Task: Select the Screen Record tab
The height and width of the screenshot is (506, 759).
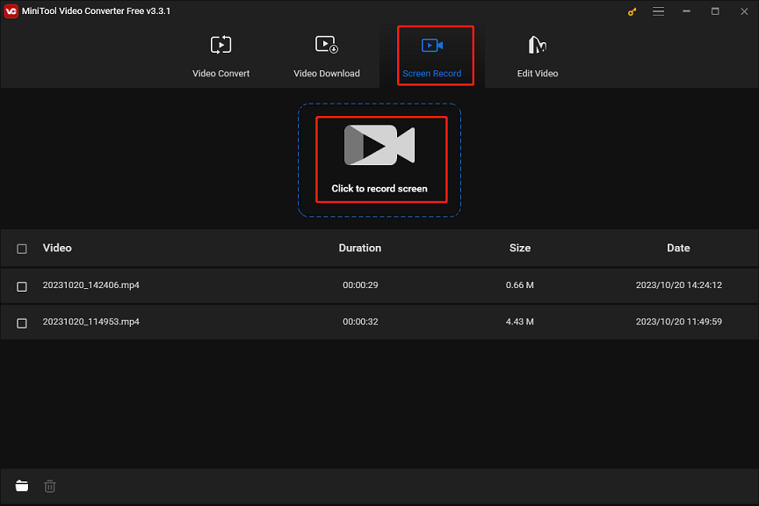Action: (x=432, y=56)
